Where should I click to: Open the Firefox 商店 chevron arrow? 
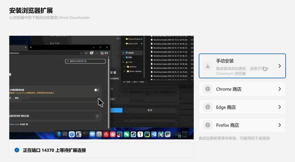(279, 125)
